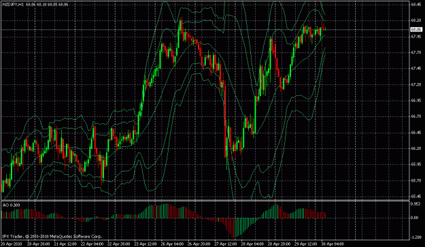Click the AO 0.309 indicator label

11,205
